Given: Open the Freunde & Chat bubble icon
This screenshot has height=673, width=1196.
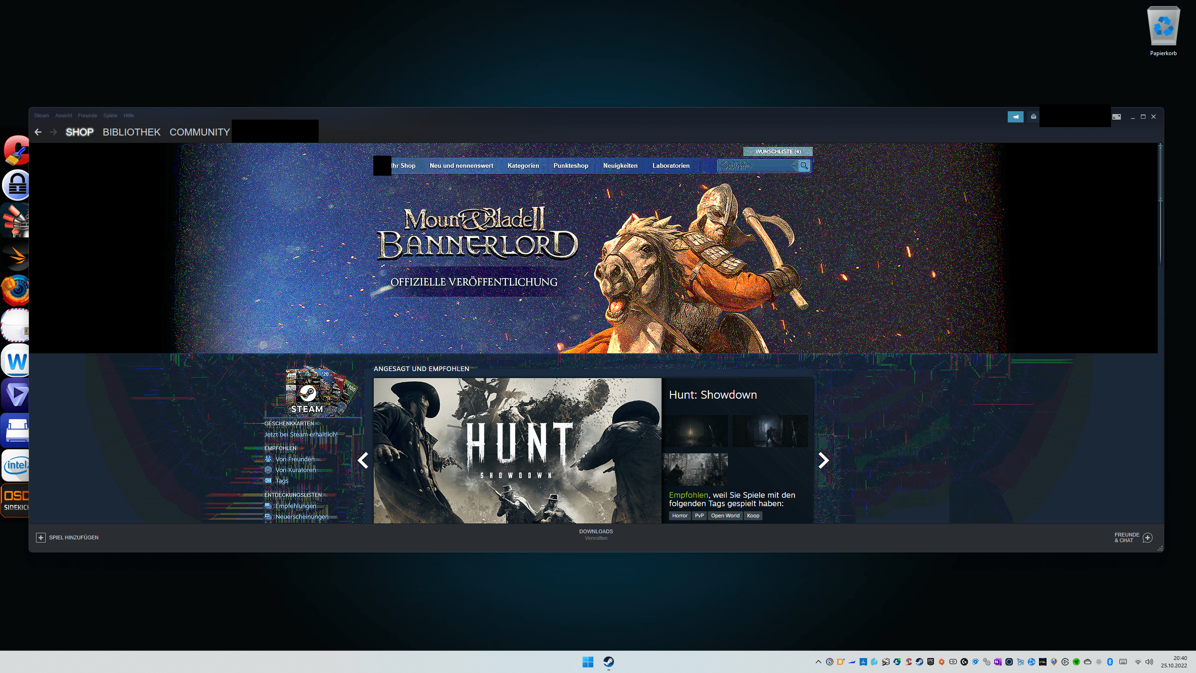Looking at the screenshot, I should point(1147,537).
